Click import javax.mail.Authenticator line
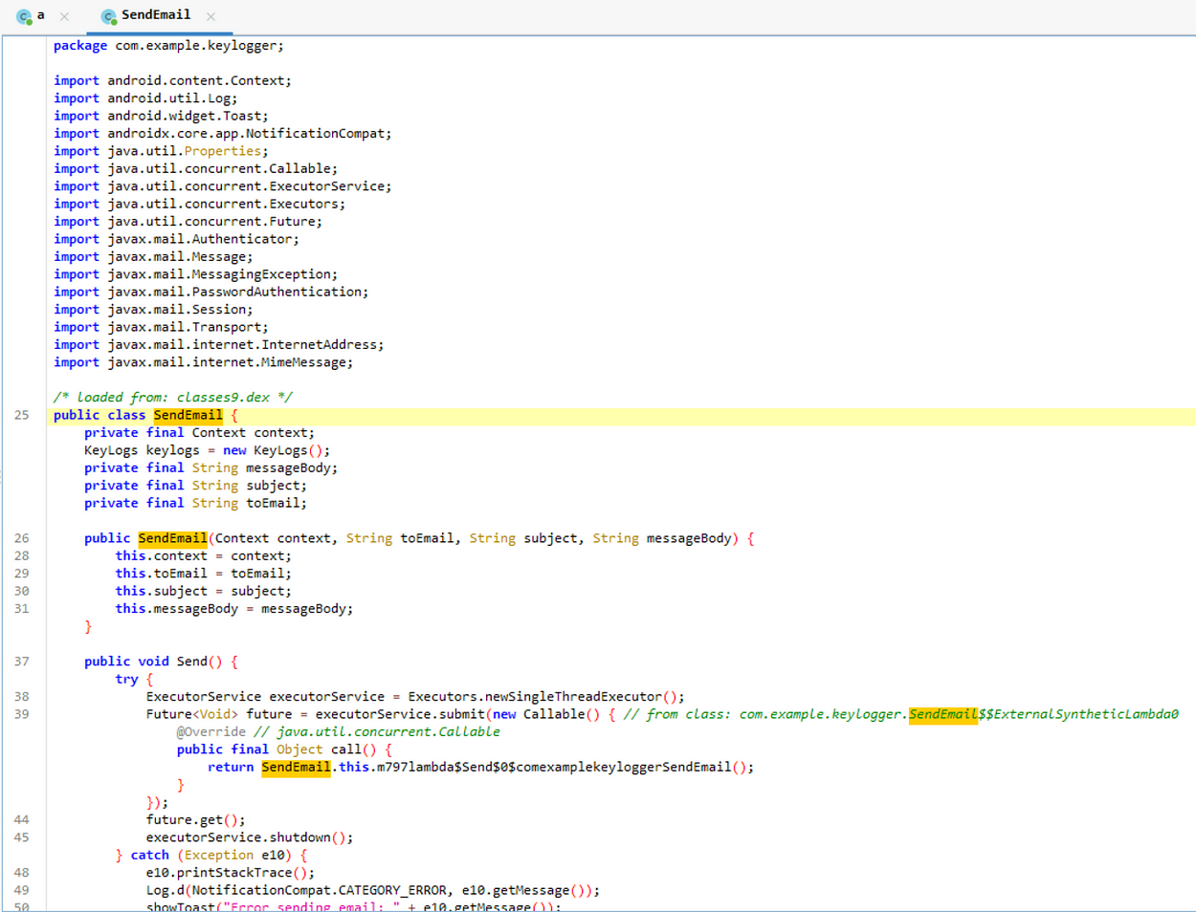1196x912 pixels. (x=176, y=239)
